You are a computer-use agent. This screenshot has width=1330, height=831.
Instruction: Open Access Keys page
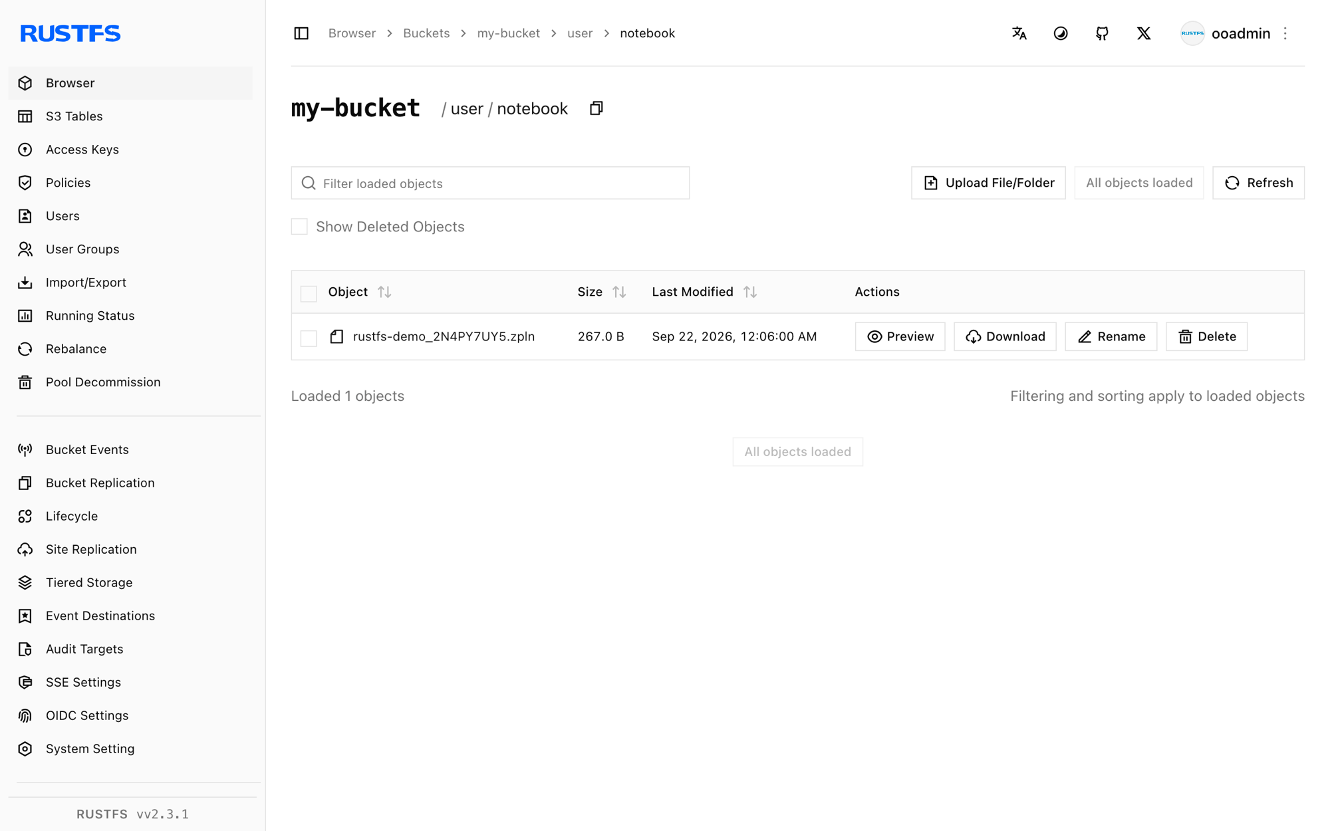coord(130,150)
